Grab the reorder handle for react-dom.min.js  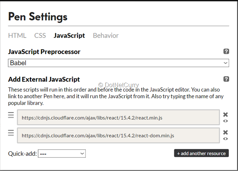11,133
